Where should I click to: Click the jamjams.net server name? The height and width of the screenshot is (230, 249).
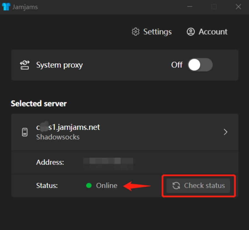pyautogui.click(x=68, y=127)
